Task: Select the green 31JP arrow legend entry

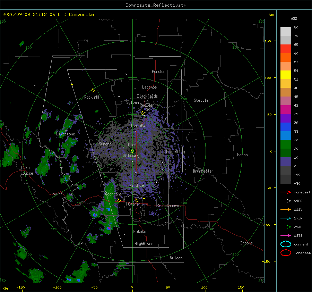Action: 286,227
